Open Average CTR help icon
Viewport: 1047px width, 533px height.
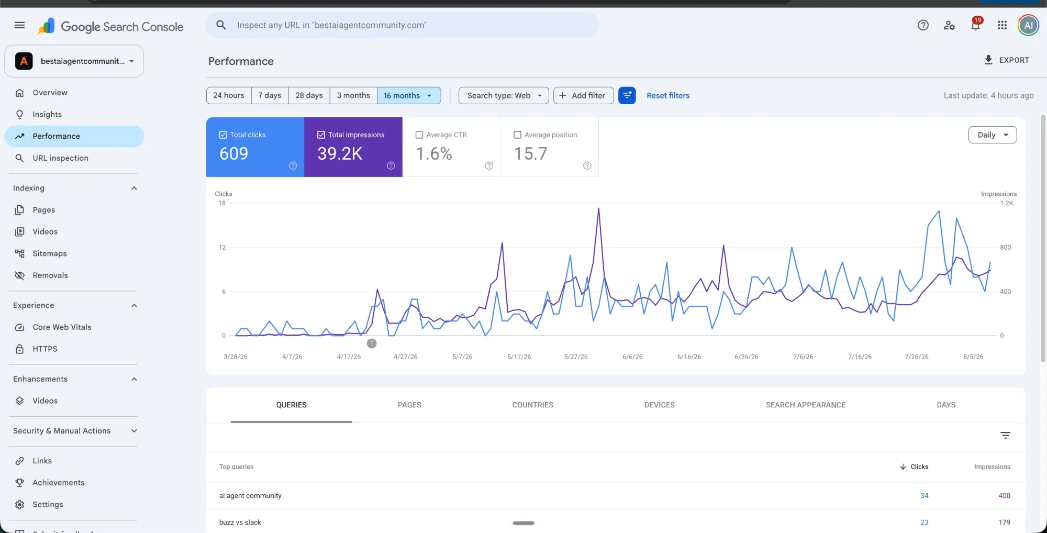click(489, 165)
